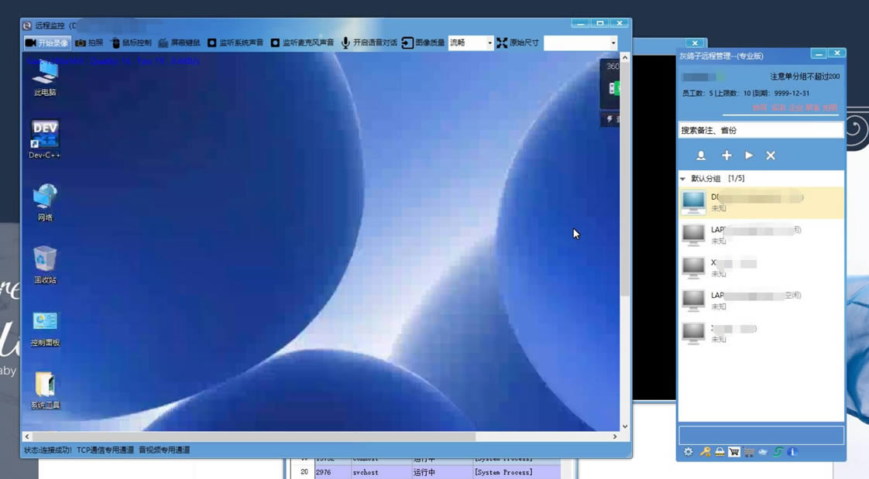
Task: Toggle 屏蔽键鼠 to block keyboard and mouse
Action: pos(179,43)
